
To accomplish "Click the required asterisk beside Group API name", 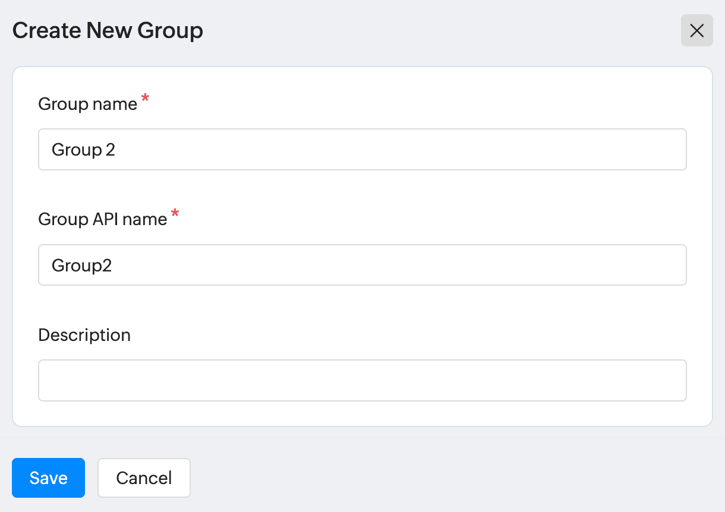I will click(175, 214).
